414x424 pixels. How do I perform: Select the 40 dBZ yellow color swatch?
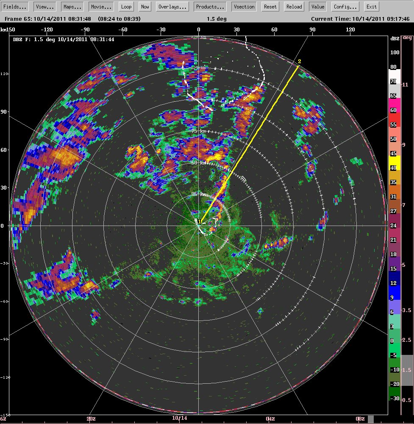point(395,164)
